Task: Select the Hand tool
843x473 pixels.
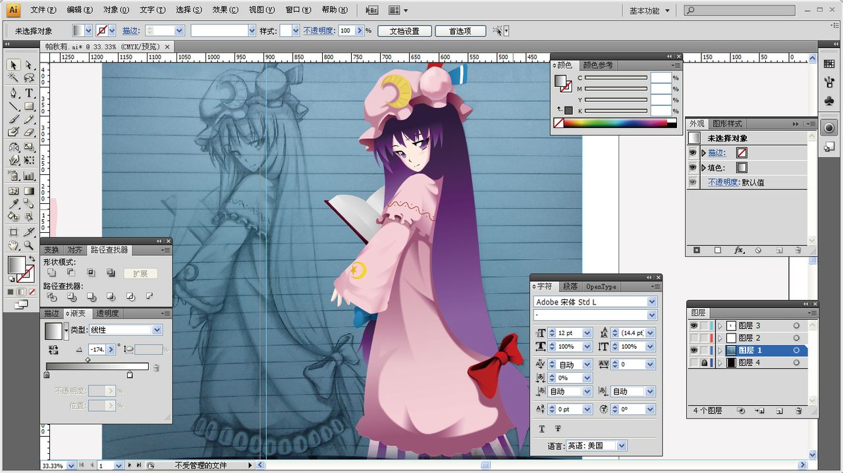Action: coord(13,245)
